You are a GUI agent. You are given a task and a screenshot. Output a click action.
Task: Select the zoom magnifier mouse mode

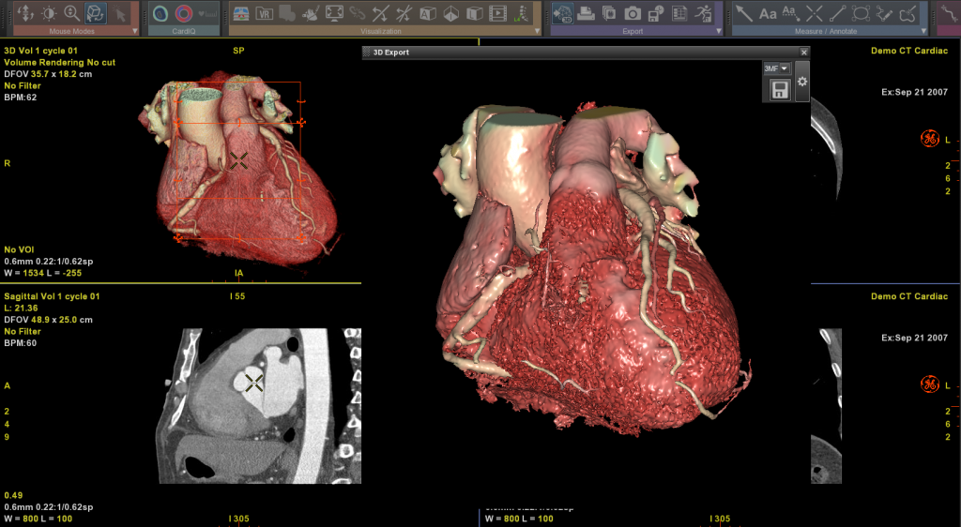71,13
